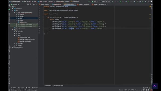The image size is (161, 91).
Task: Select MainActivity in project tree
Action: [x=23, y=22]
